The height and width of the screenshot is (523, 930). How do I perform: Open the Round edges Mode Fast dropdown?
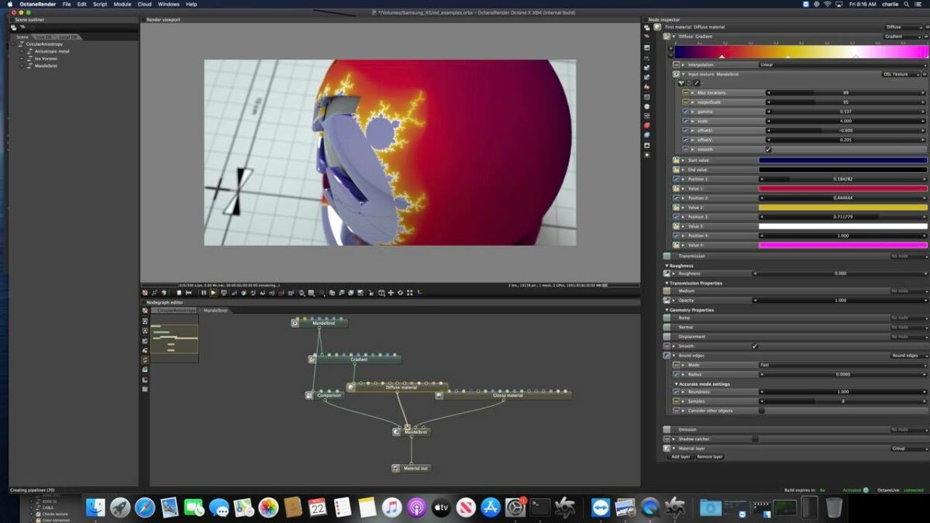click(x=842, y=365)
